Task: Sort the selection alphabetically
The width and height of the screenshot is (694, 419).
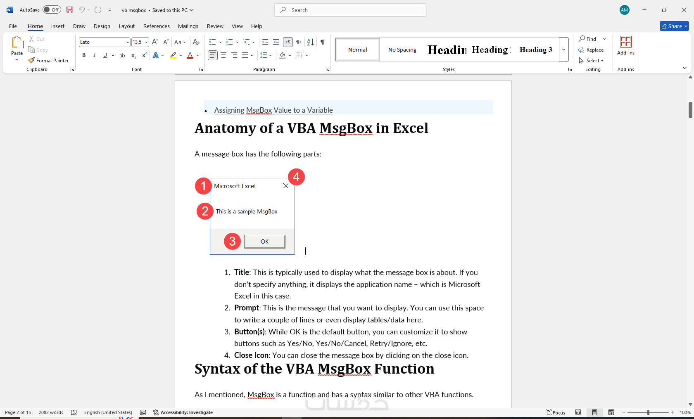Action: 311,42
